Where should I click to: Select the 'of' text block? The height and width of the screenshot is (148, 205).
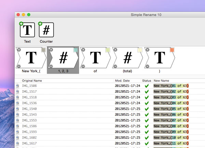coord(95,58)
